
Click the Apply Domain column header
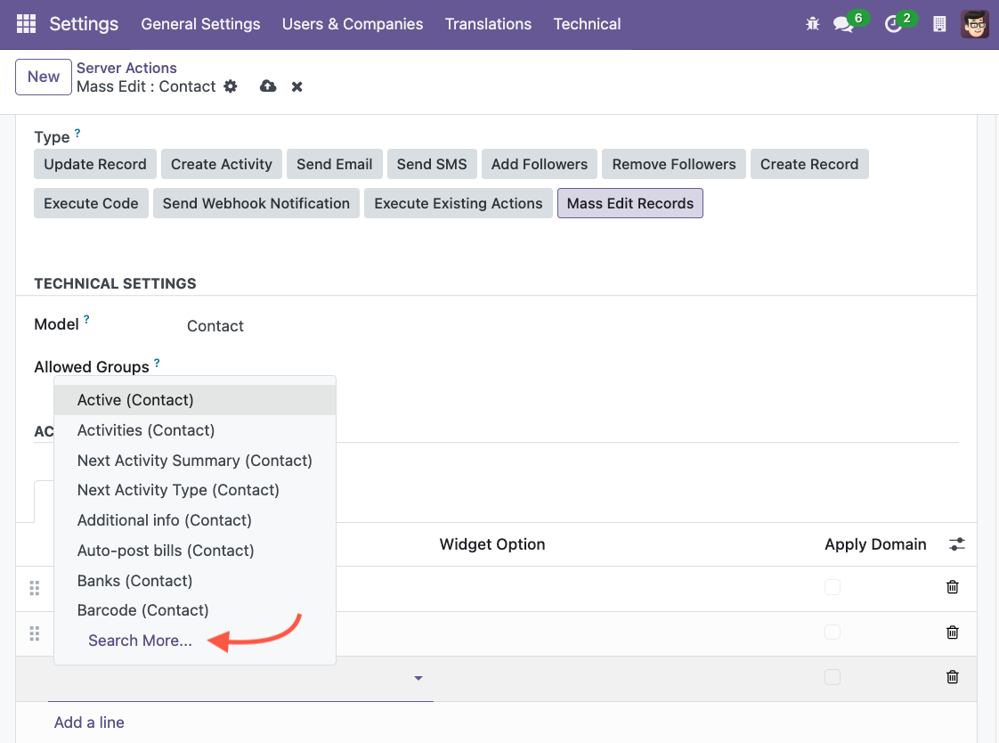pos(875,544)
